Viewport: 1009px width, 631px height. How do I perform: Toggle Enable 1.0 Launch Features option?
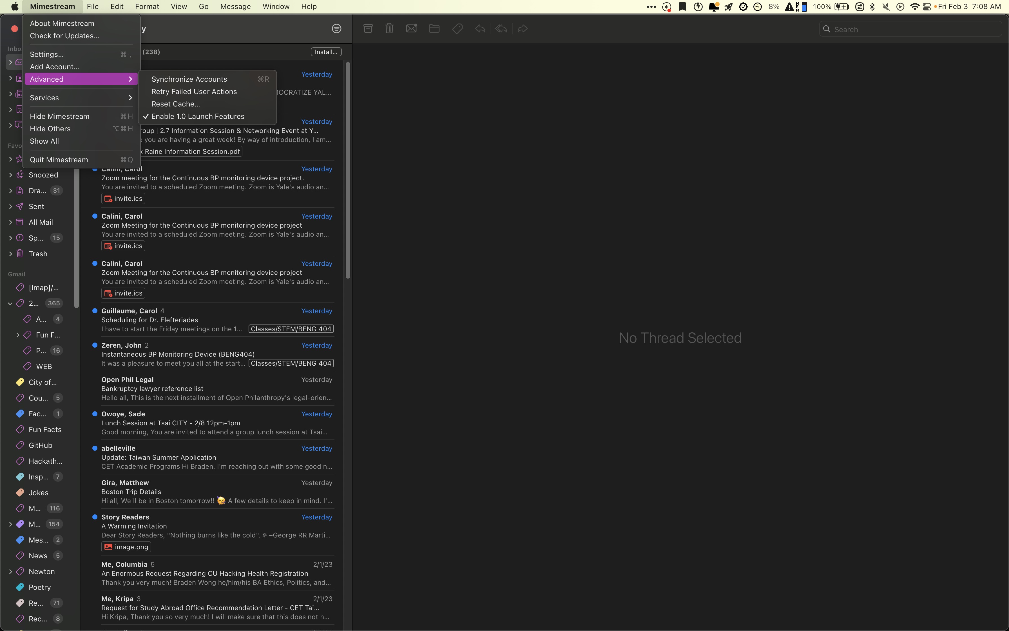point(198,116)
